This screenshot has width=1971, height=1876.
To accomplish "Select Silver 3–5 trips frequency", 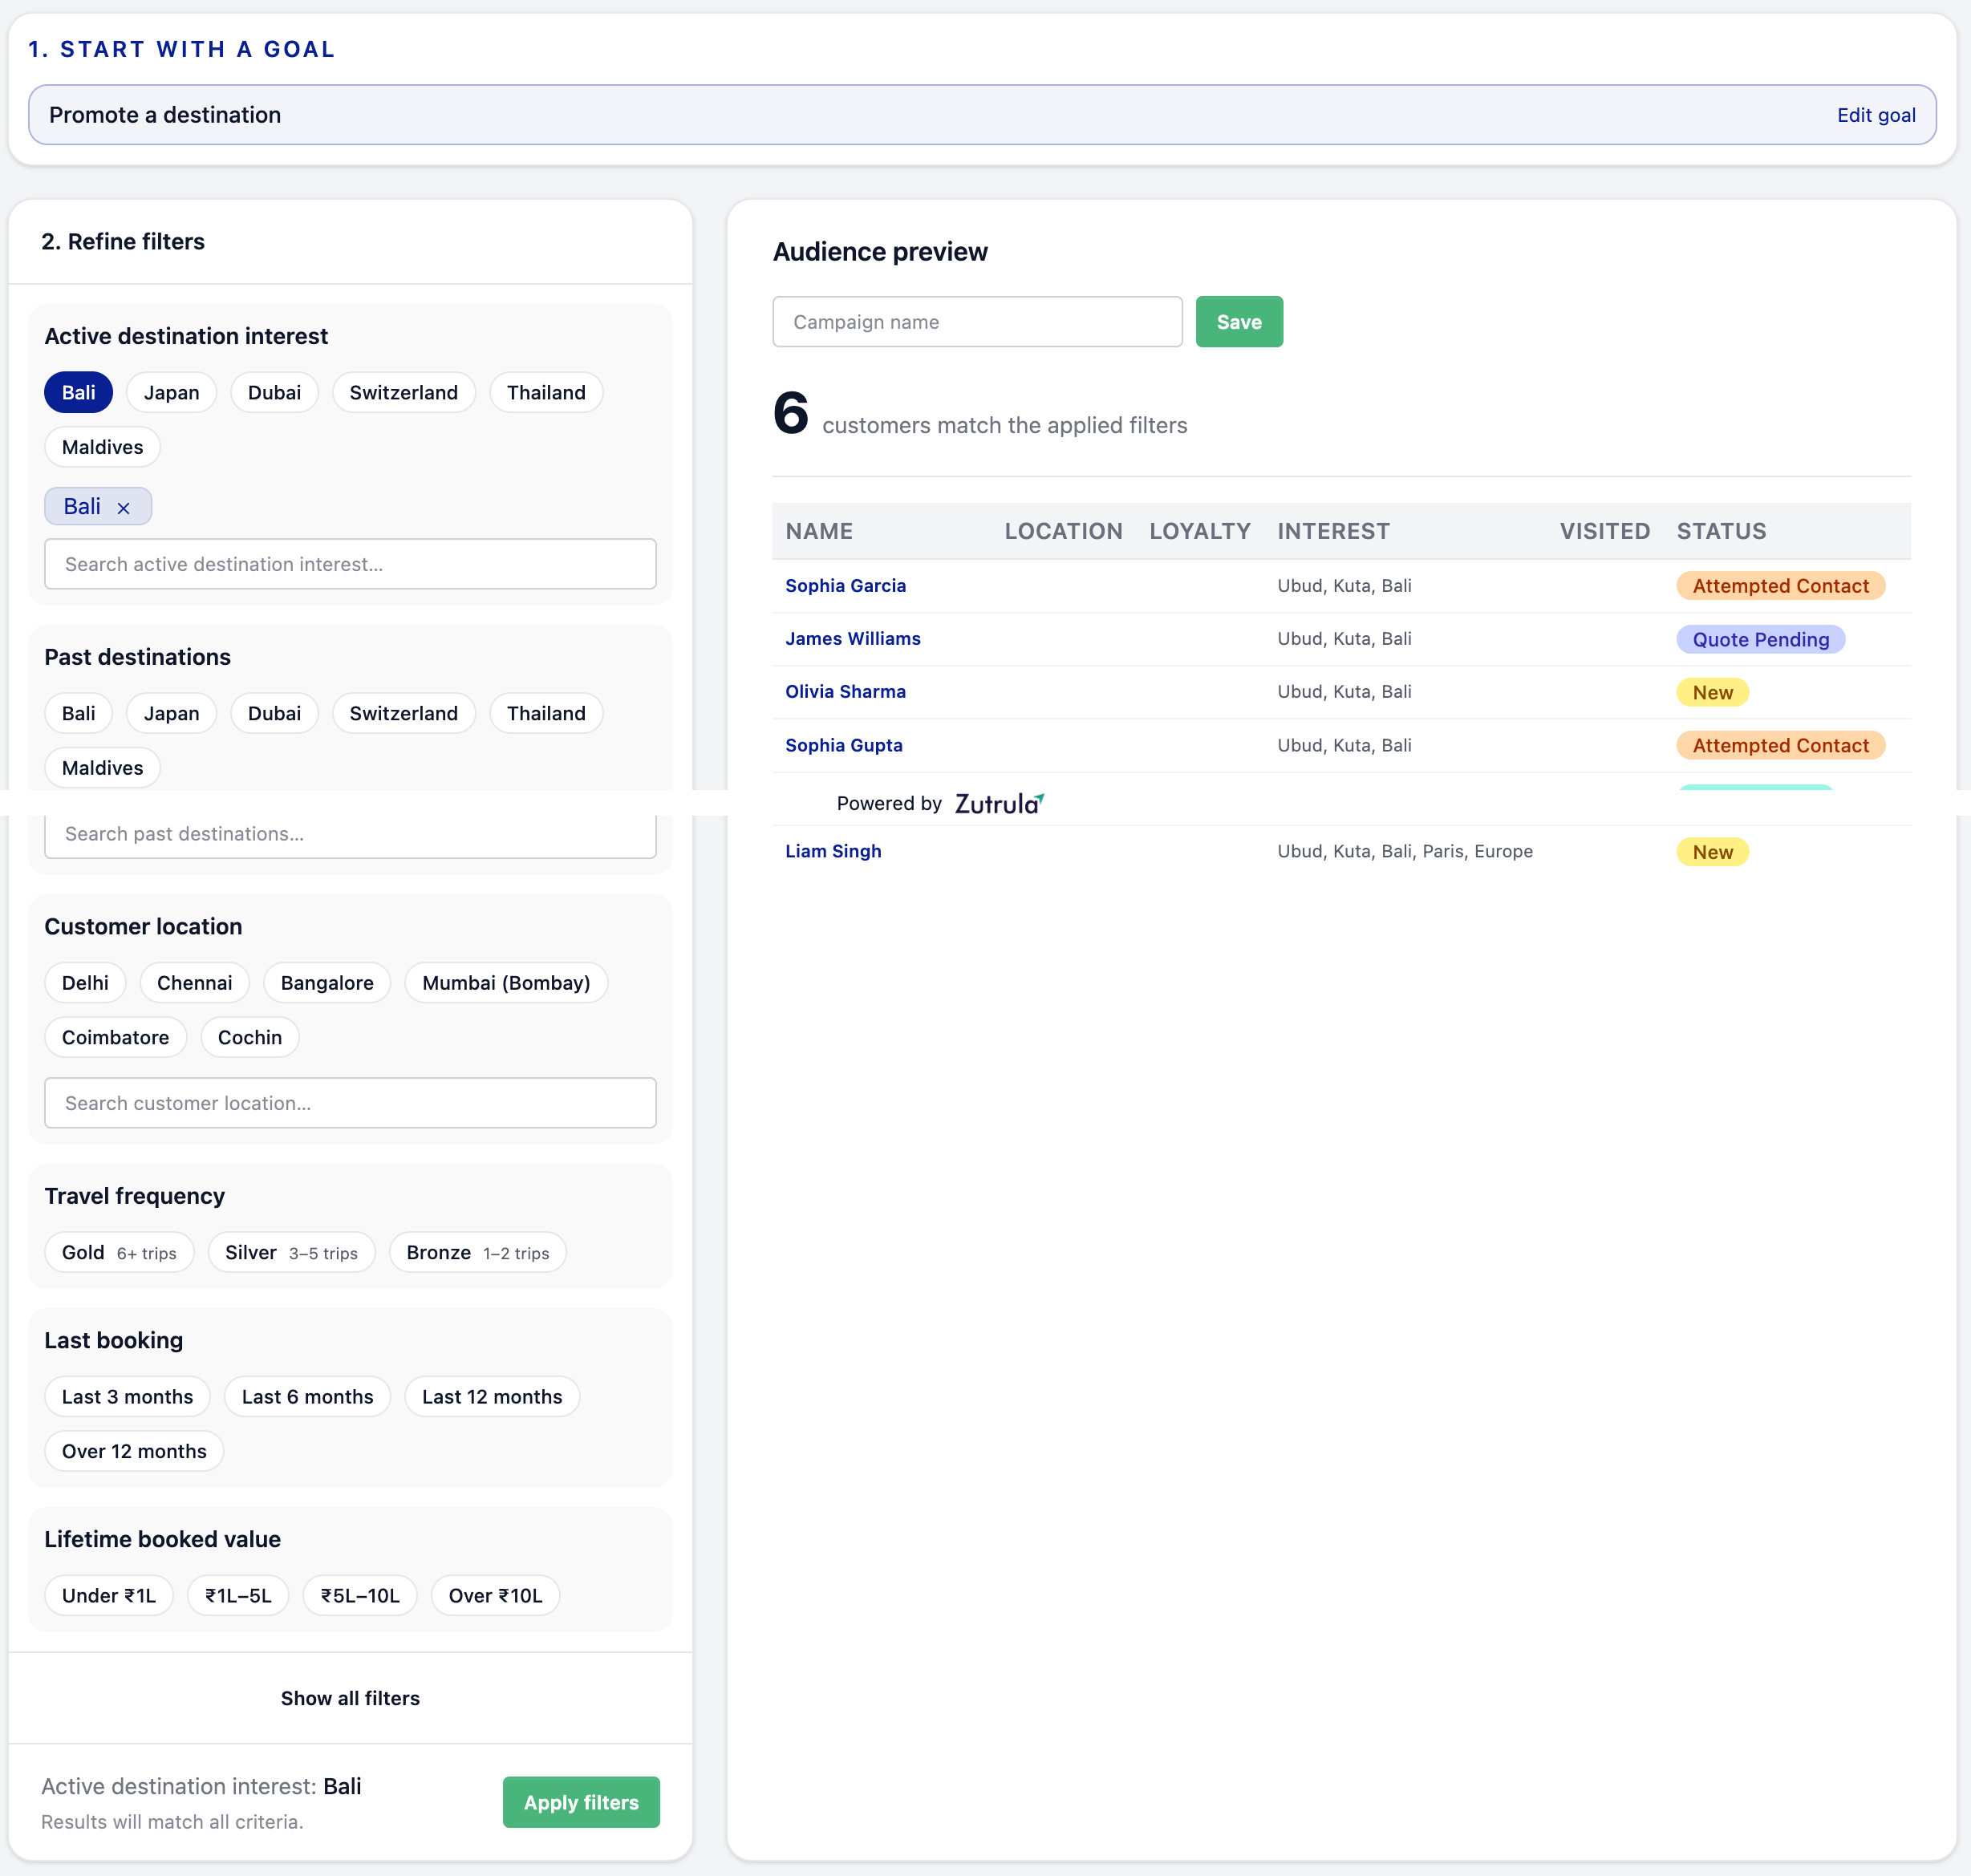I will (x=291, y=1253).
